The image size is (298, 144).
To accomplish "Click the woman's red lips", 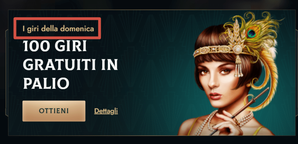I will (215, 96).
